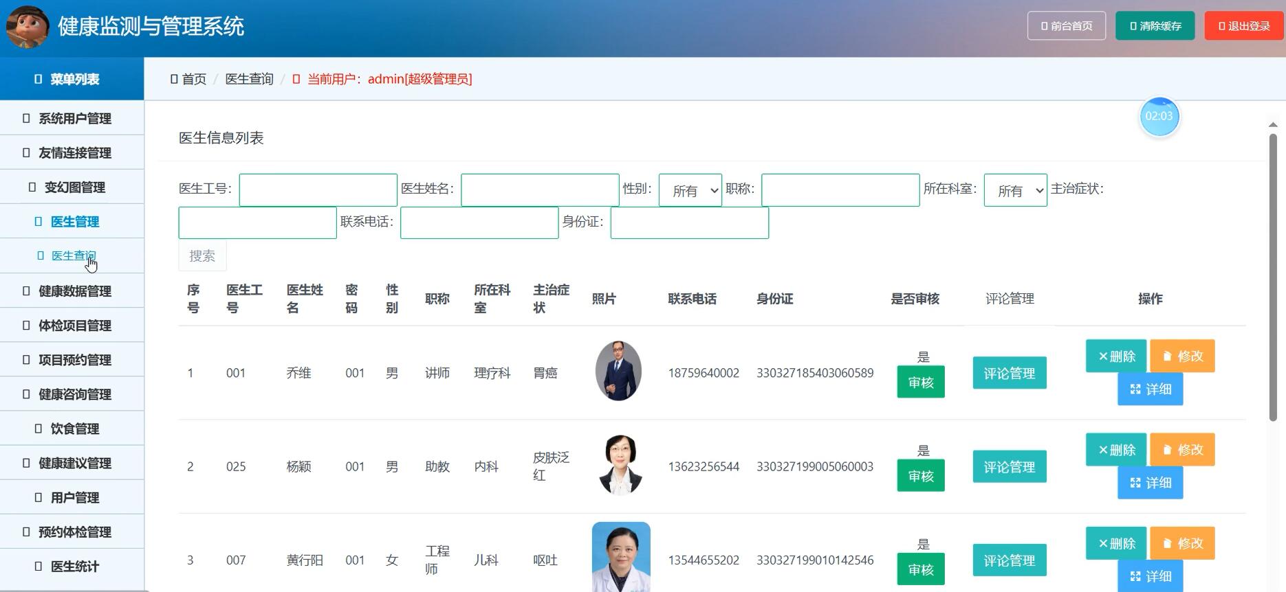Click 修改 for doctor 杨颖
1286x592 pixels.
[1183, 450]
